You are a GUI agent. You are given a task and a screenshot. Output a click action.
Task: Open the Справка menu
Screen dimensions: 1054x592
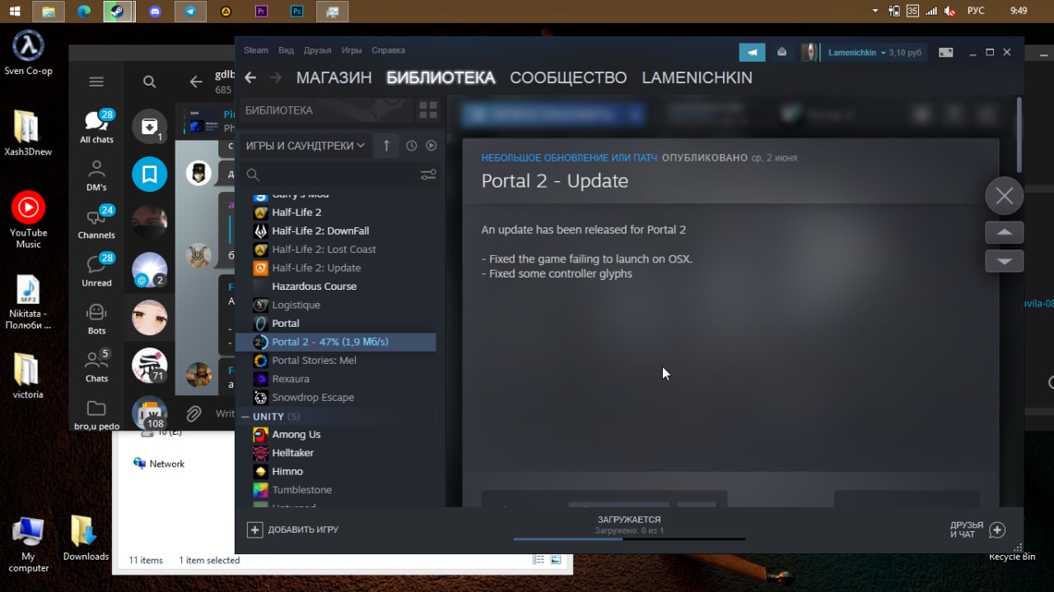point(388,50)
